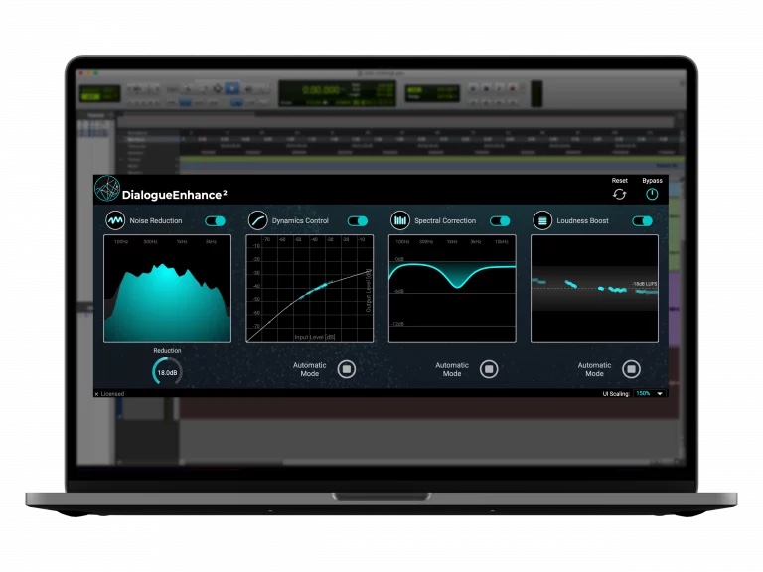The height and width of the screenshot is (572, 763).
Task: Click the Dynamics Control input-output graph
Action: [x=310, y=288]
